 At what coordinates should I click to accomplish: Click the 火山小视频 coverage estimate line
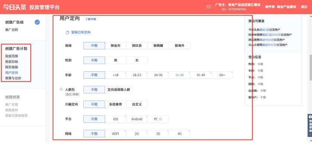pyautogui.click(x=268, y=45)
